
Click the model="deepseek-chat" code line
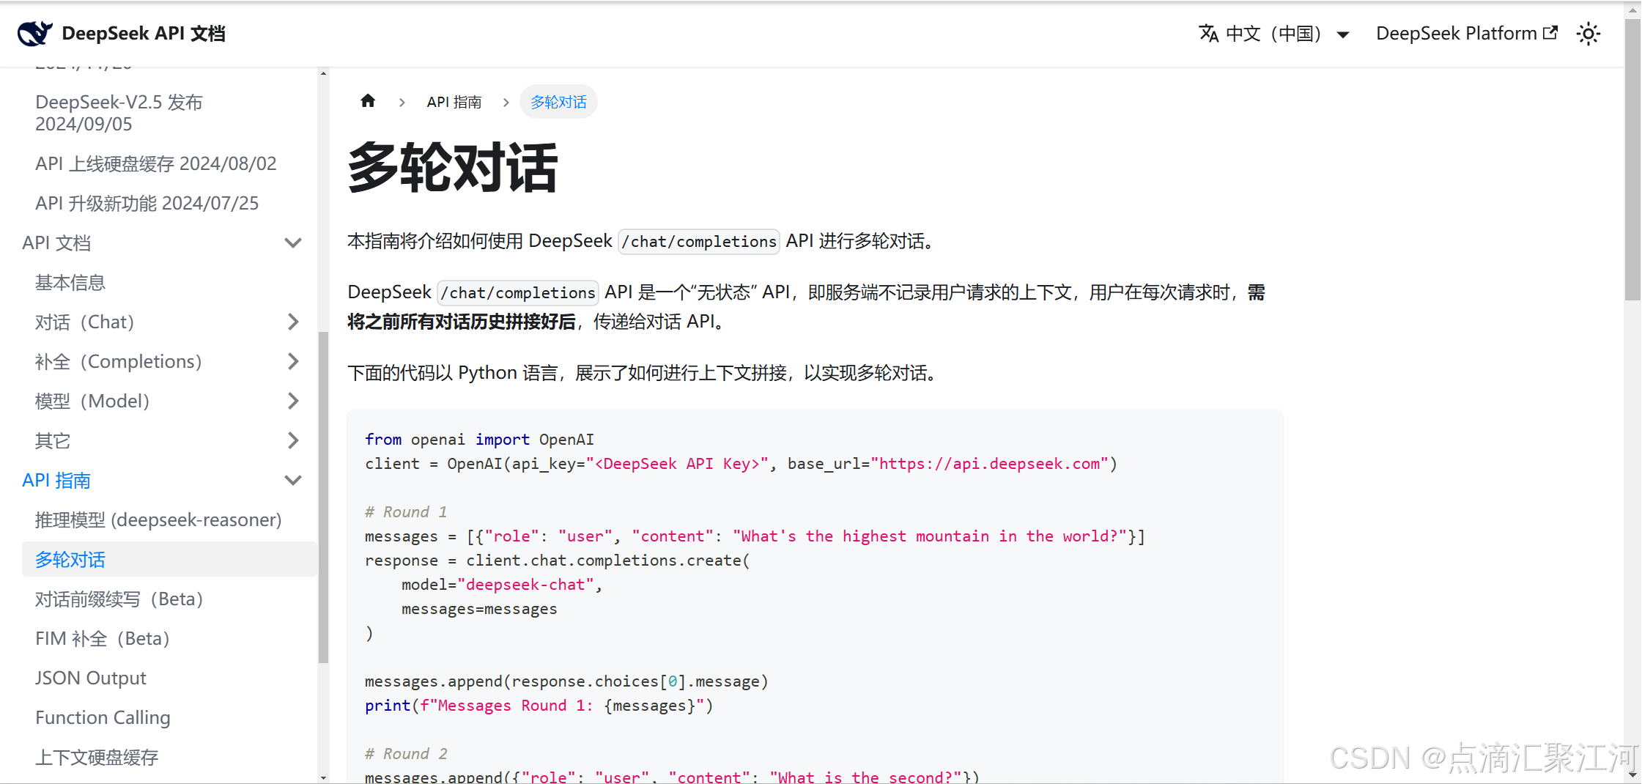(501, 584)
